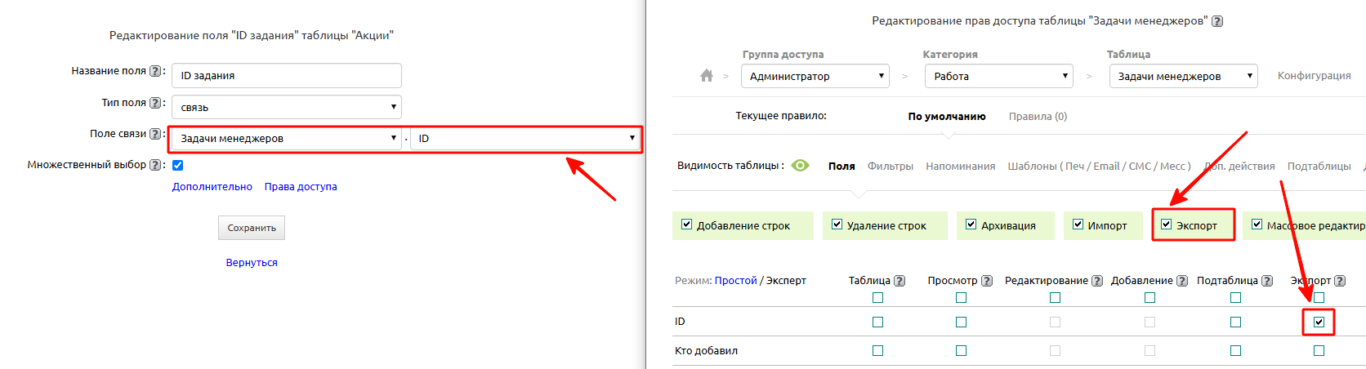Click help icon next to "Название поля"
The width and height of the screenshot is (1366, 369).
coord(155,71)
